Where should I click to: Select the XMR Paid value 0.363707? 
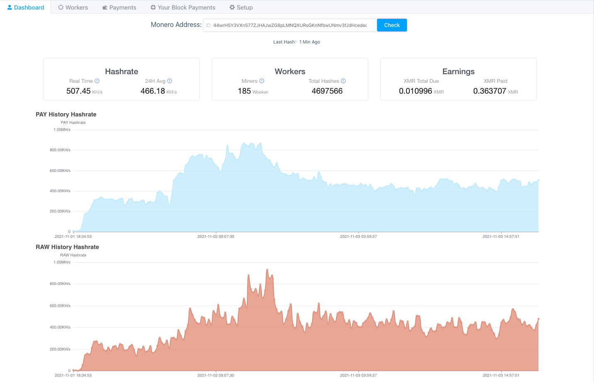pos(489,91)
